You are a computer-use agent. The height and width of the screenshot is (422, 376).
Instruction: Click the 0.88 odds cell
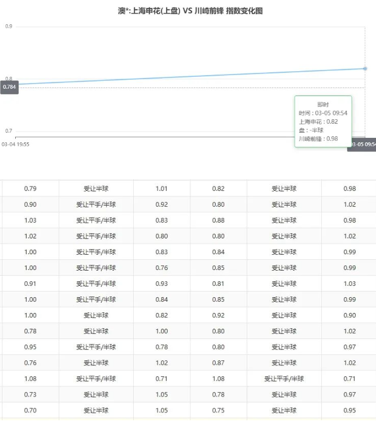pyautogui.click(x=218, y=220)
